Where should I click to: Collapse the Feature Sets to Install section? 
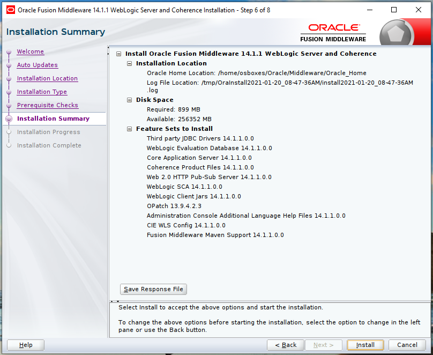tap(129, 129)
